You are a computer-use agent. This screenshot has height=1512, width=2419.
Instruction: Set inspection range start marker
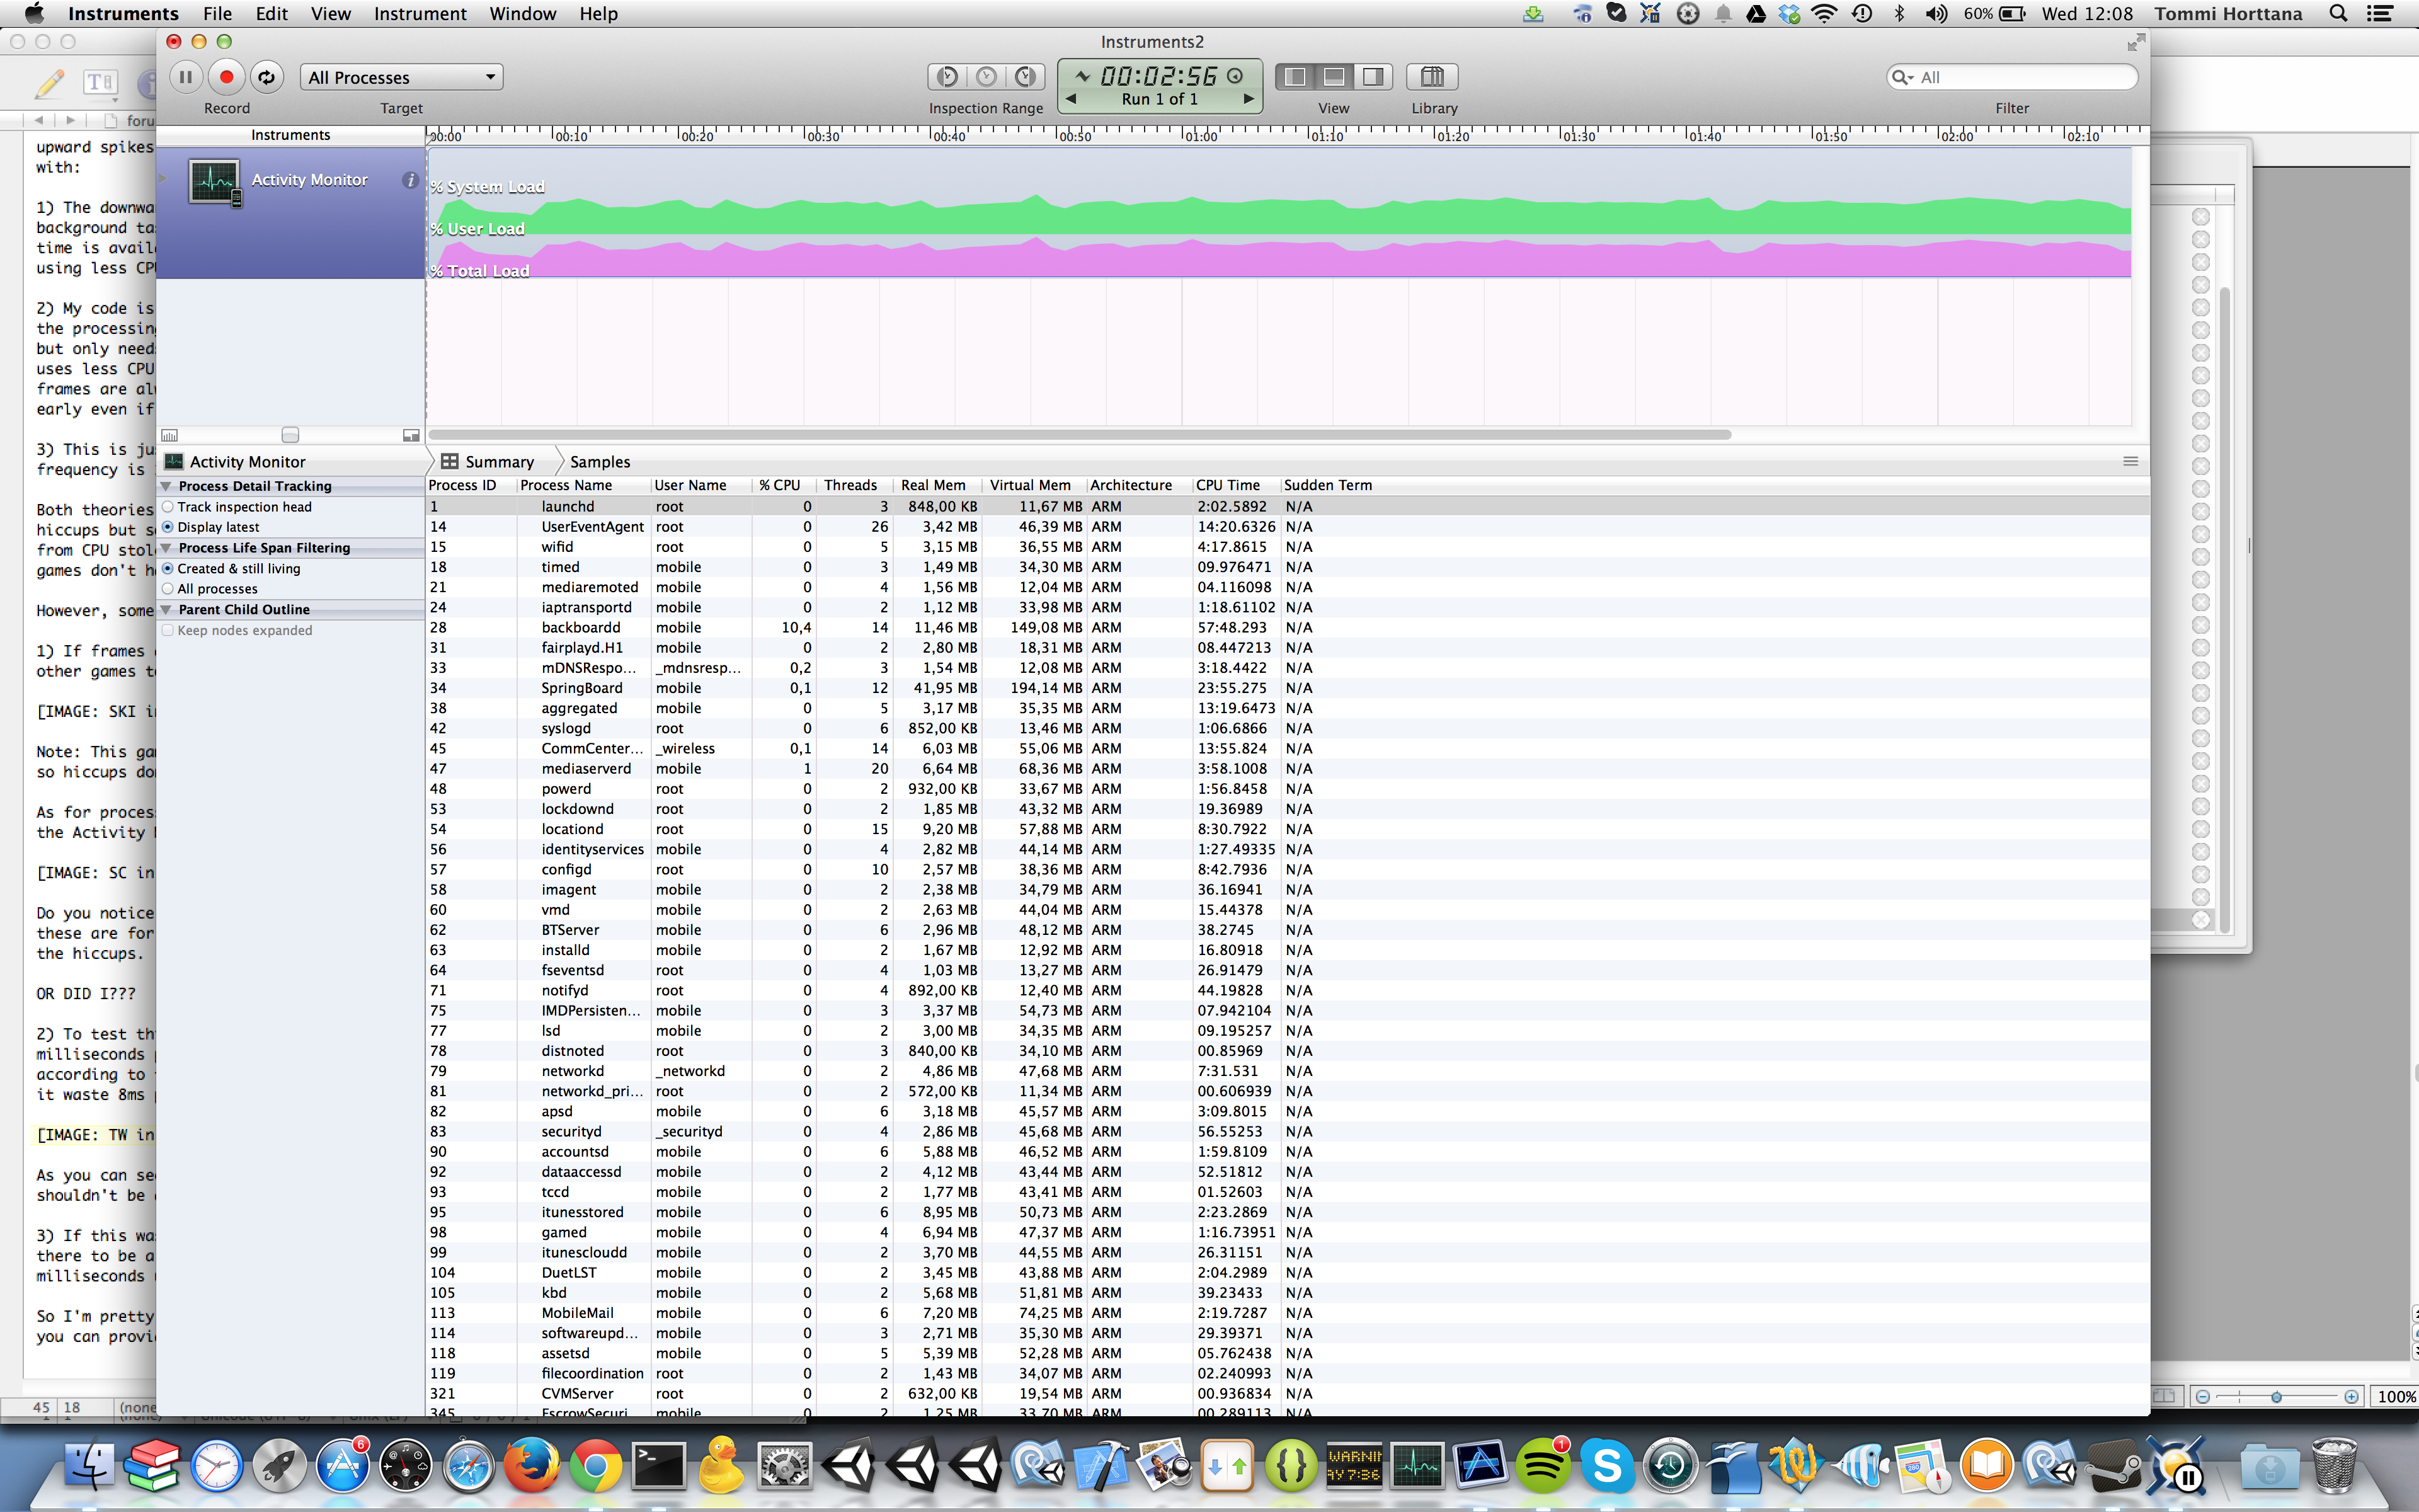pyautogui.click(x=947, y=77)
